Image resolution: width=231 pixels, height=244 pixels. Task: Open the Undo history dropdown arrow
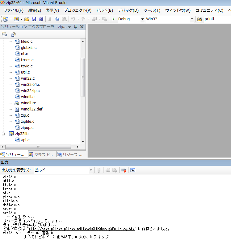(78, 19)
